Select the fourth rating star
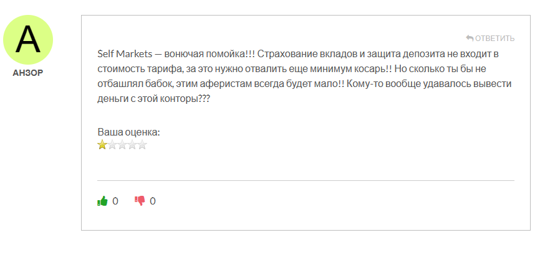 pos(132,144)
